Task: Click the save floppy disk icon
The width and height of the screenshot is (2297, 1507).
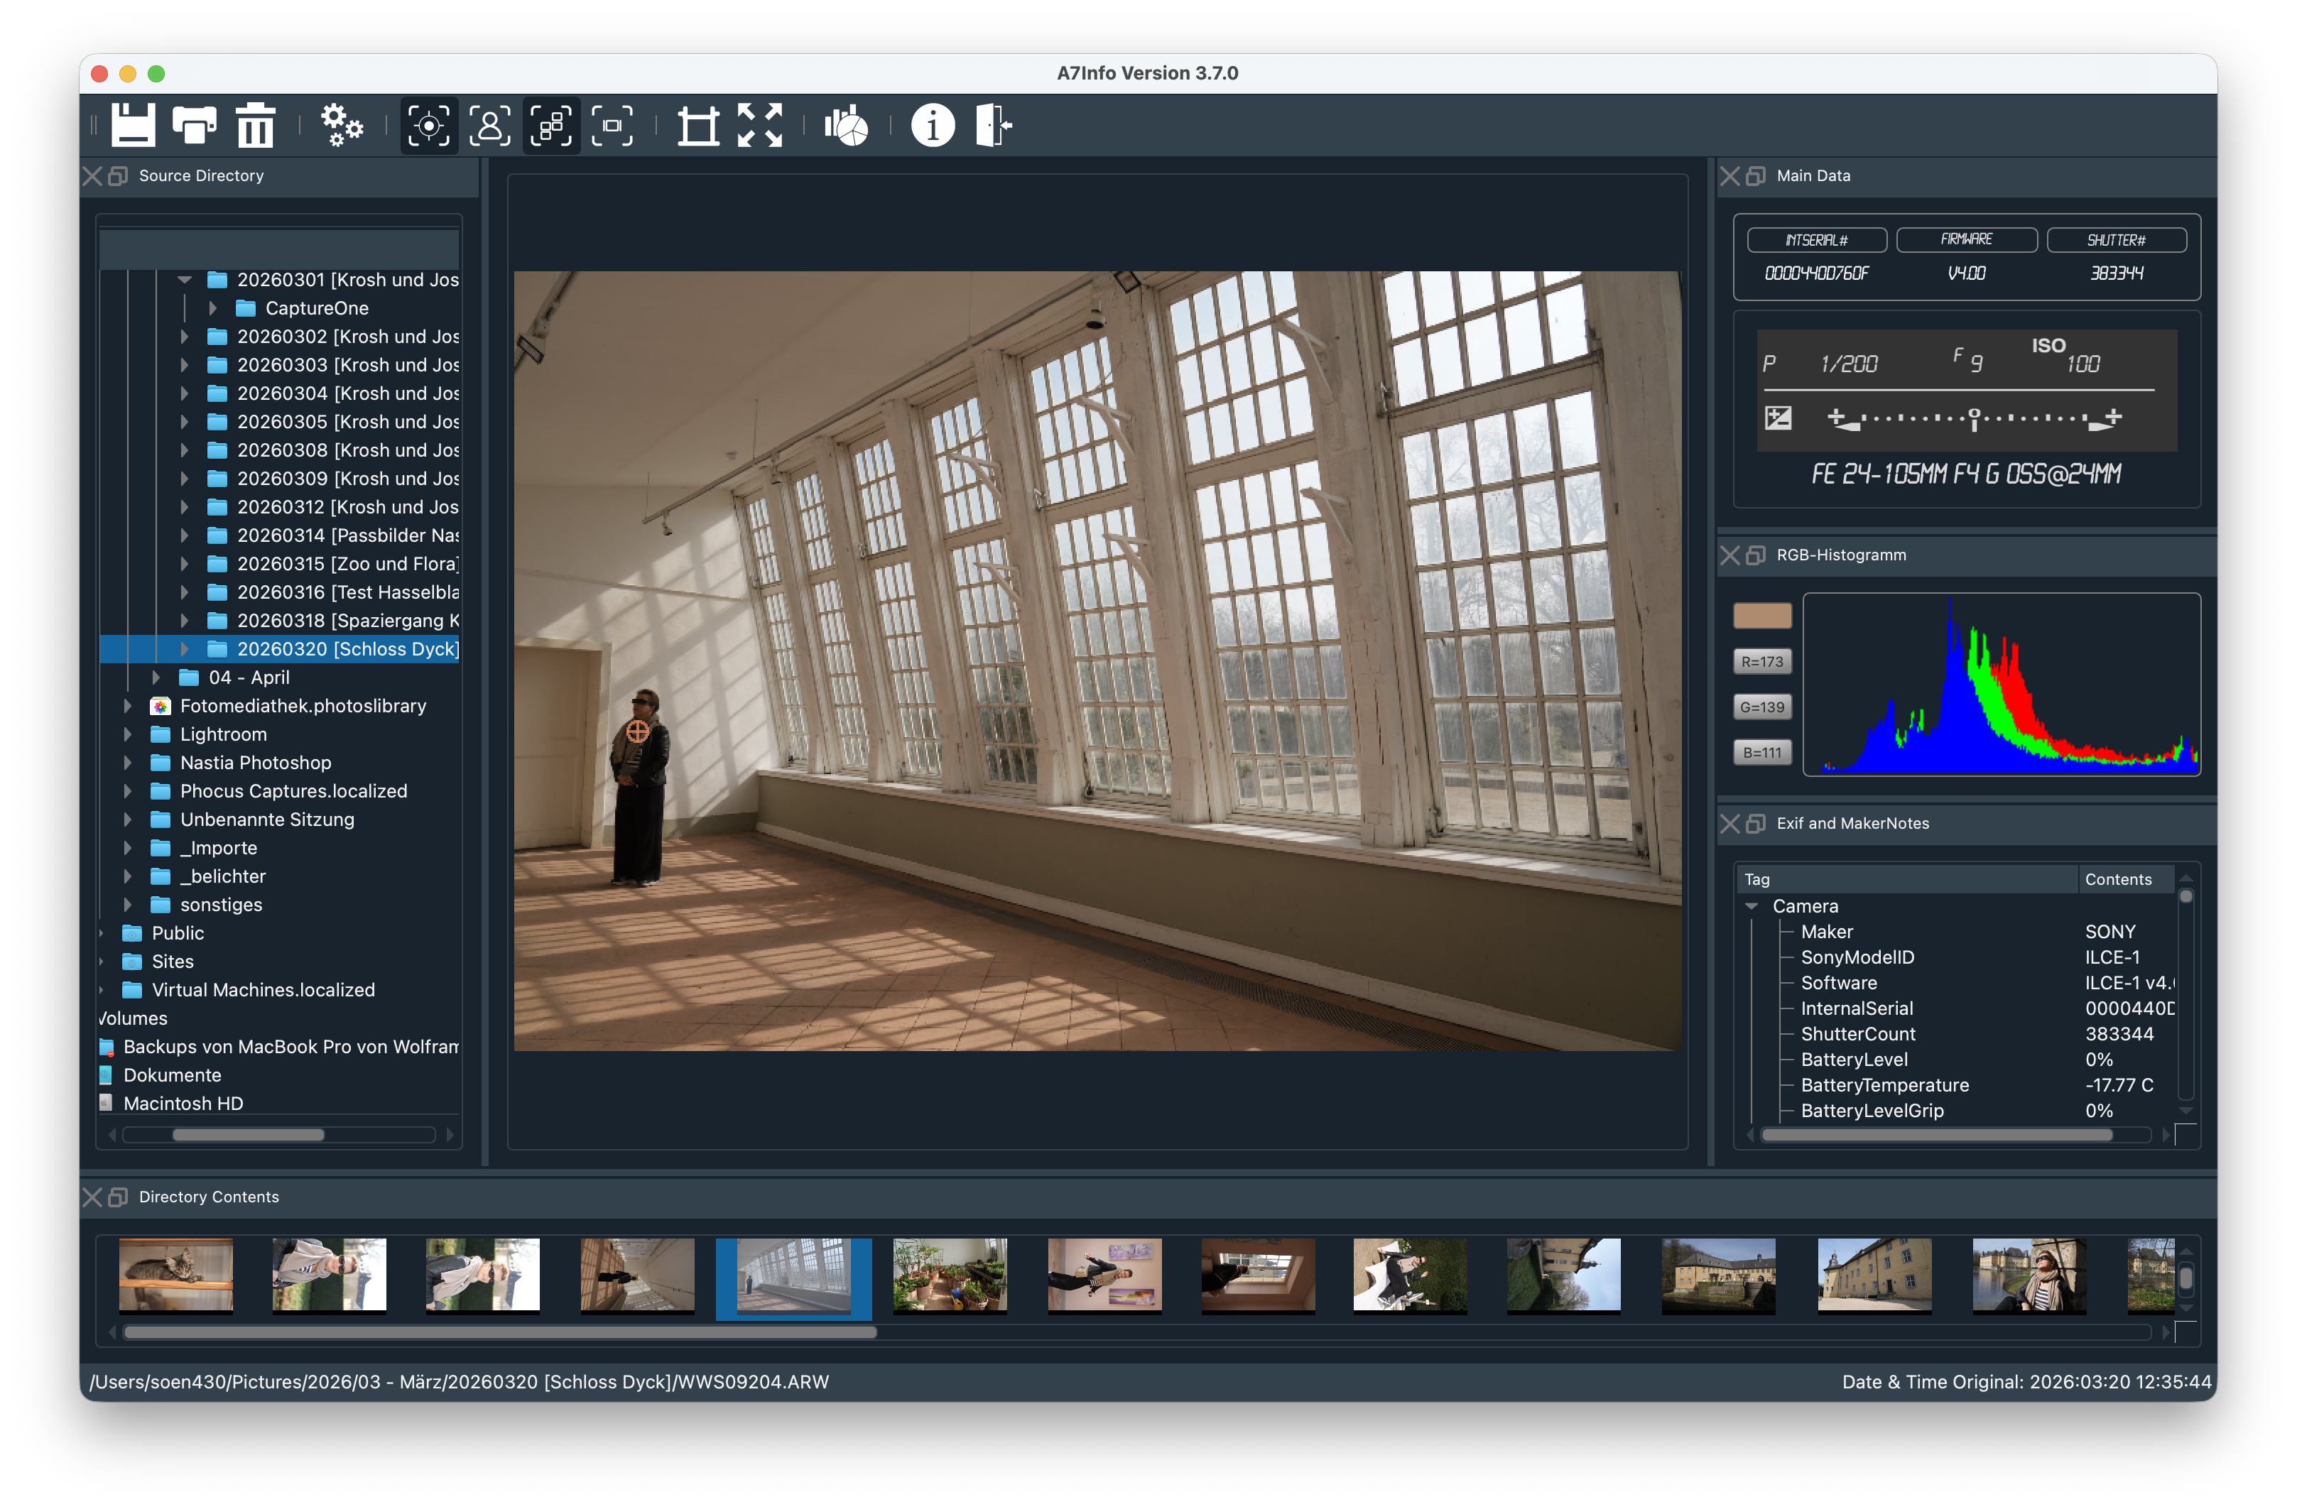Action: click(x=132, y=126)
